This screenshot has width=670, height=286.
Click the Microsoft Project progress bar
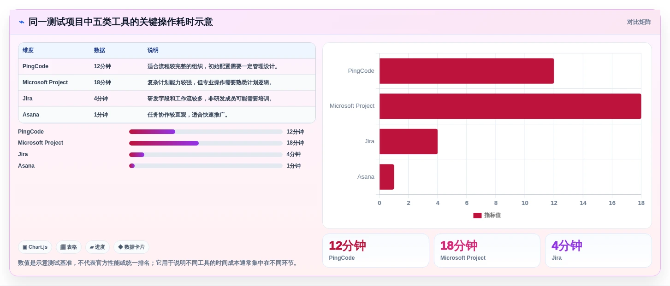coord(206,143)
